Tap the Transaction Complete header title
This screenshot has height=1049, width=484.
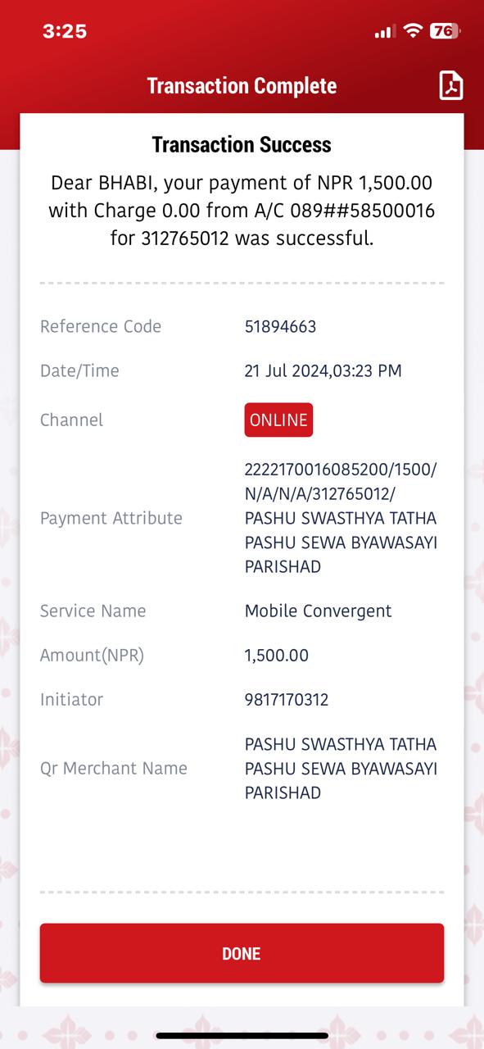(242, 86)
